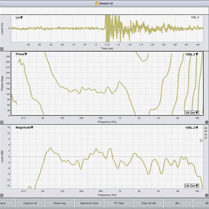
Task: Collapse the impulse response pane arrow
Action: (2, 49)
